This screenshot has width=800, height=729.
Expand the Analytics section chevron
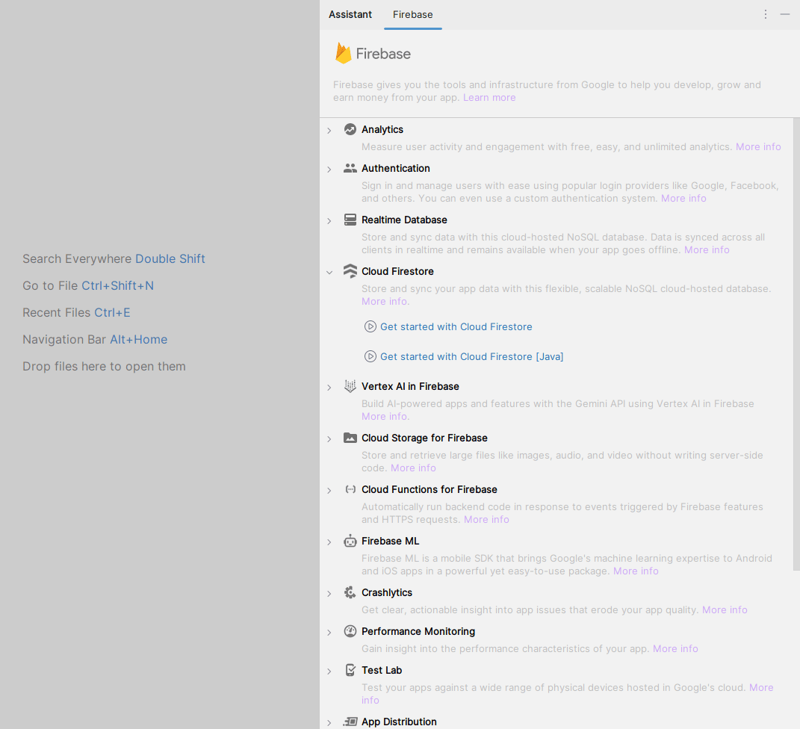pyautogui.click(x=329, y=131)
